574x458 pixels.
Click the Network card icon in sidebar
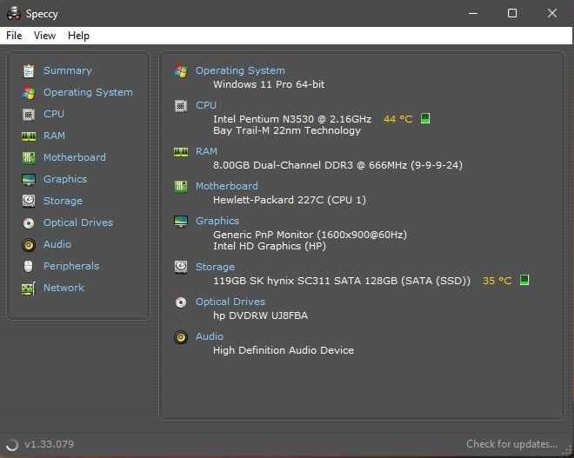(x=29, y=289)
